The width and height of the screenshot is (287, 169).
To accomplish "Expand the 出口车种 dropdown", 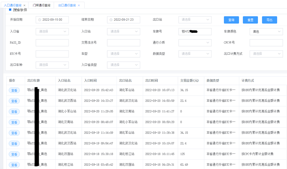I will (52, 65).
